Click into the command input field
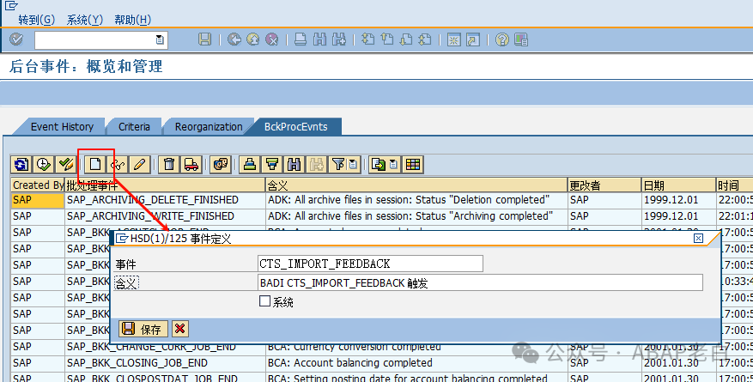Screen dimensions: 753x382 (x=95, y=39)
